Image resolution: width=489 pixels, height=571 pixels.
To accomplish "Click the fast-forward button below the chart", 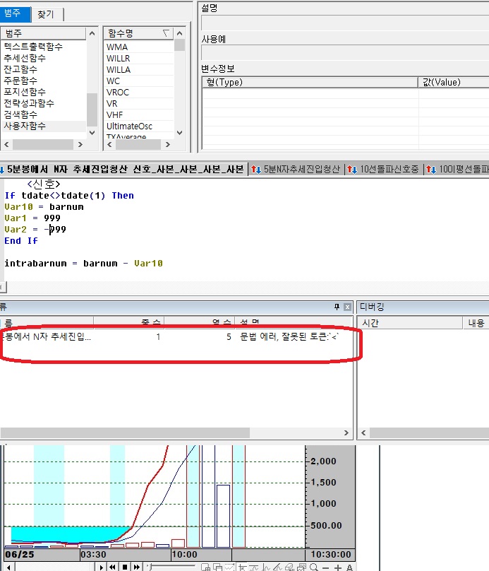I will (x=136, y=566).
